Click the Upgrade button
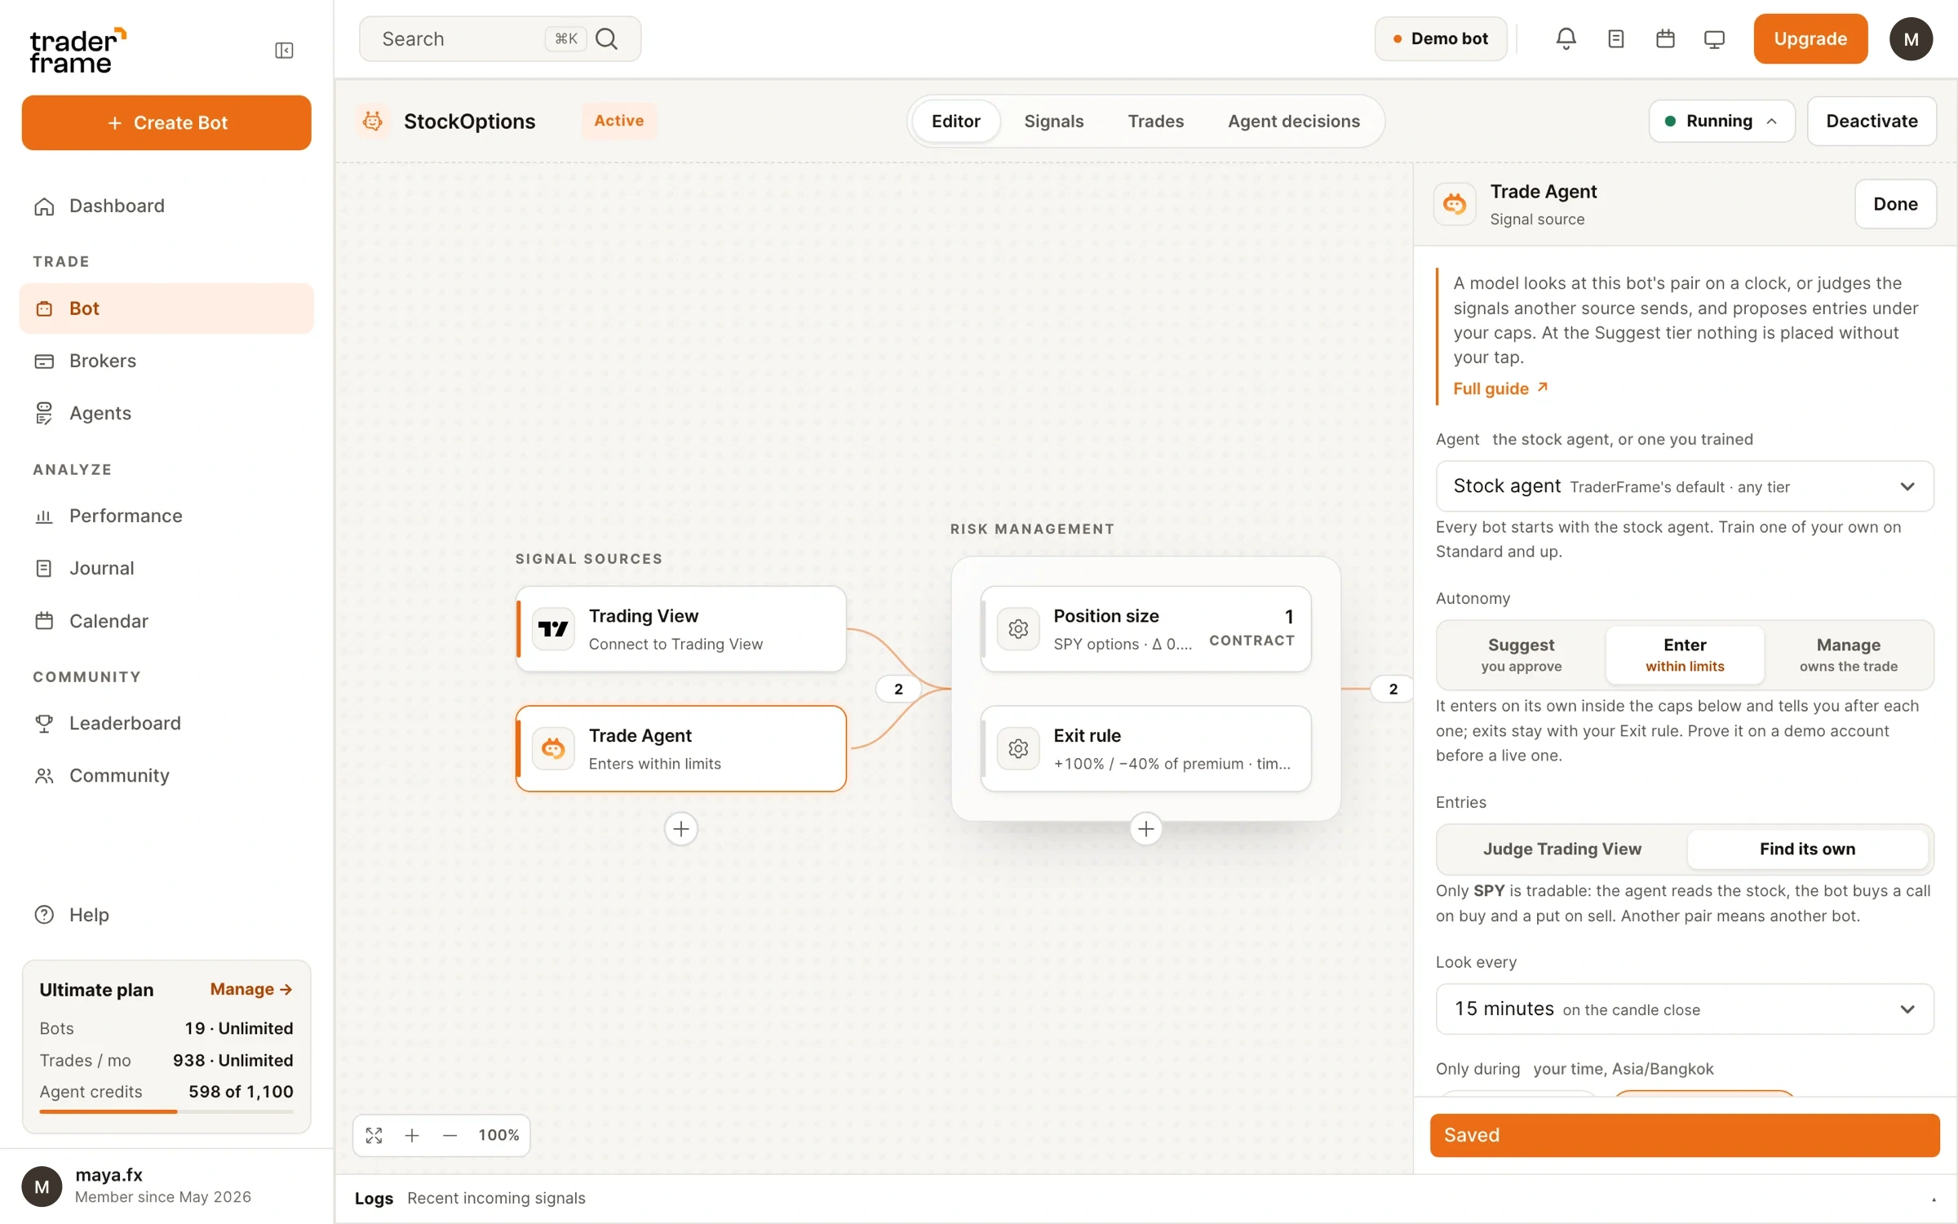Image resolution: width=1958 pixels, height=1224 pixels. (x=1810, y=38)
